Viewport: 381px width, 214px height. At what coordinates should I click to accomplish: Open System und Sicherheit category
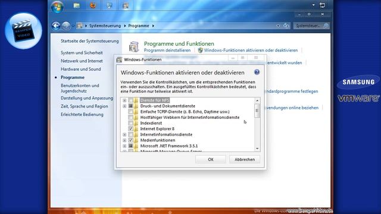coord(82,53)
